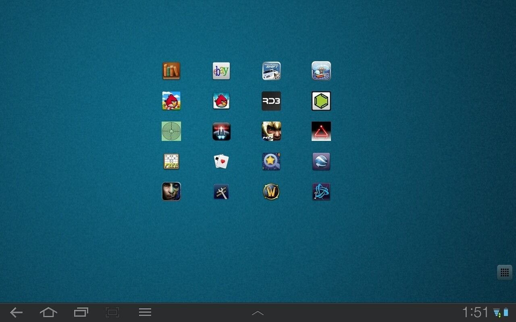Open the star magnifier Sky Map app

[x=271, y=161]
